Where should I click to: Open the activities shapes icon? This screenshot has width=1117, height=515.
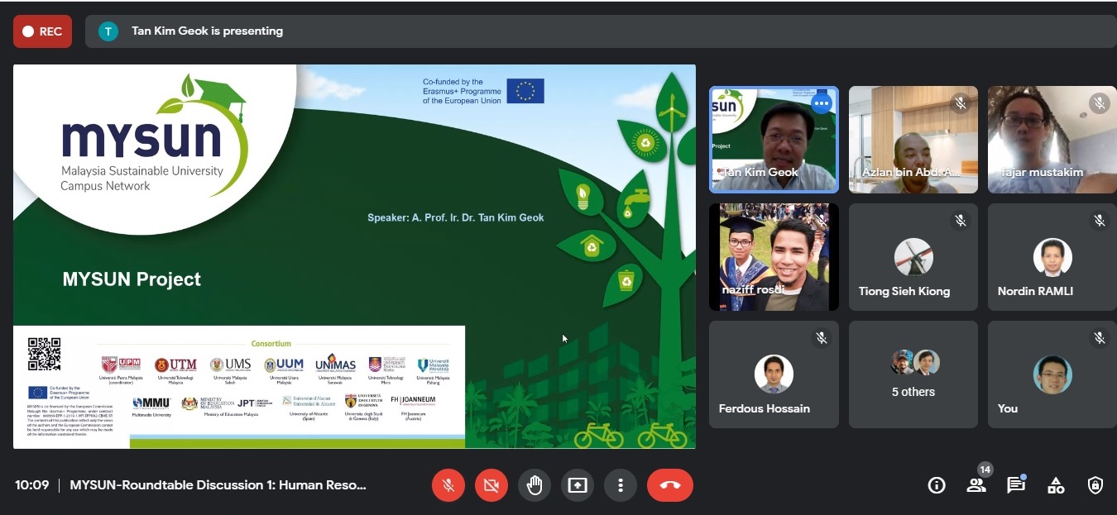pyautogui.click(x=1056, y=485)
